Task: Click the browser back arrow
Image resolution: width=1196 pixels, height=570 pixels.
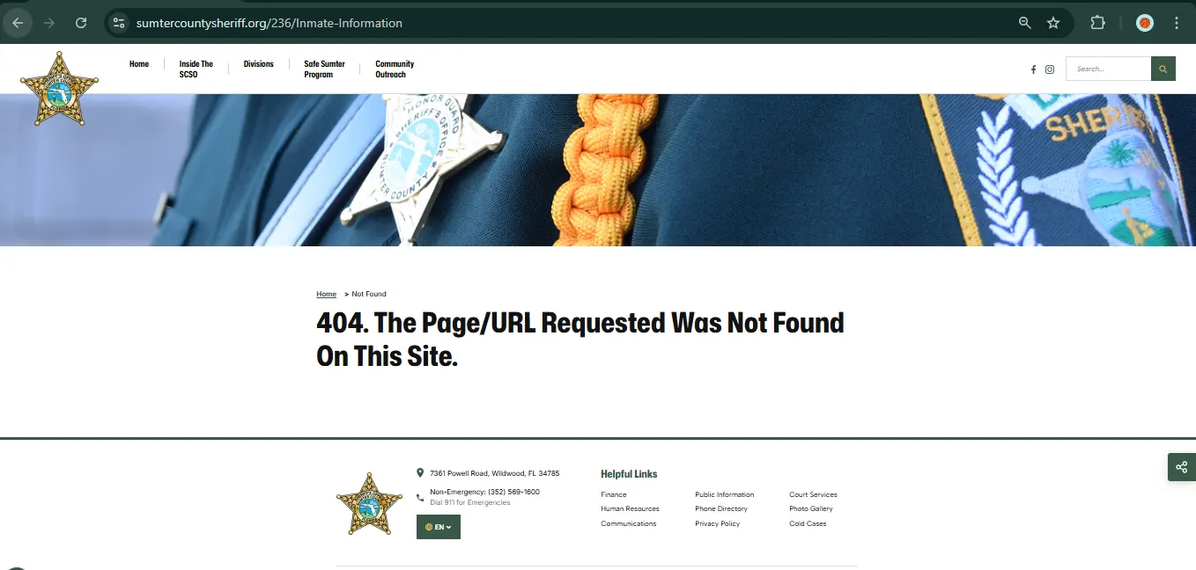Action: click(x=18, y=23)
